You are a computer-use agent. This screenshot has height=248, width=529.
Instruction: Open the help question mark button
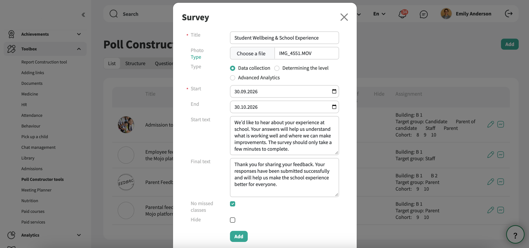(515, 235)
